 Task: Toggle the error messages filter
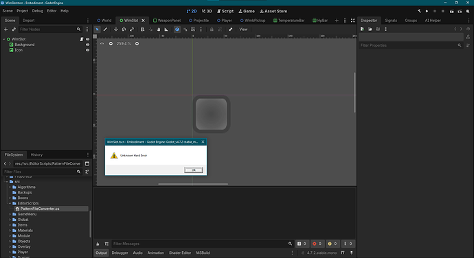317,244
